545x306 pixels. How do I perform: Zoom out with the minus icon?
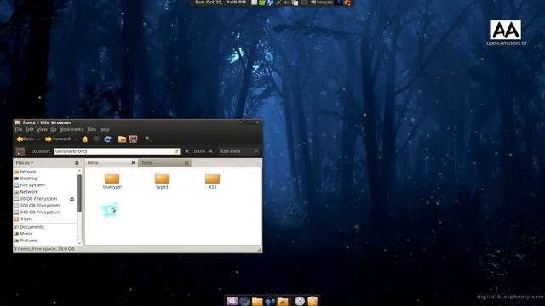click(187, 151)
